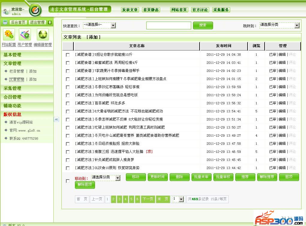Click 编辑 for 5招让你散步就能瘦10斤
The height and width of the screenshot is (226, 306).
point(282,55)
